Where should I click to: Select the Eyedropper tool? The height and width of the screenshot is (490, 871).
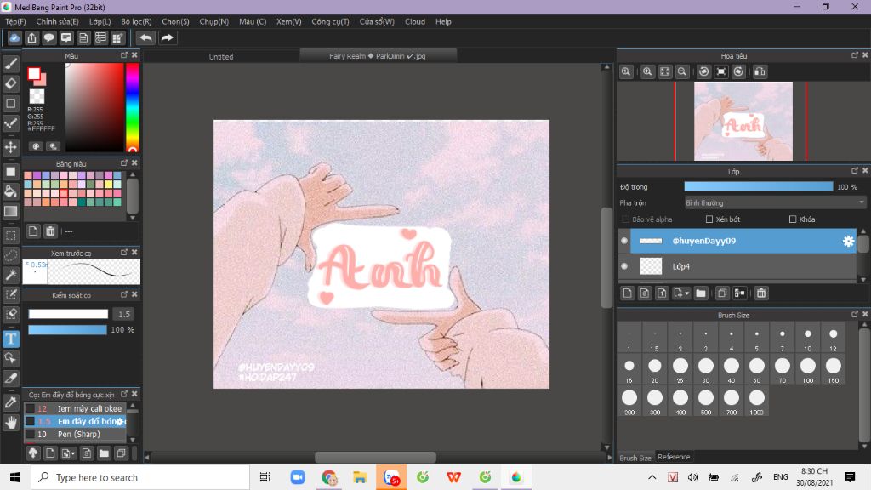[x=10, y=402]
